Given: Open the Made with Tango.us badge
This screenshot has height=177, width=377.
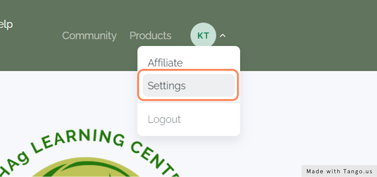Looking at the screenshot, I should [339, 171].
